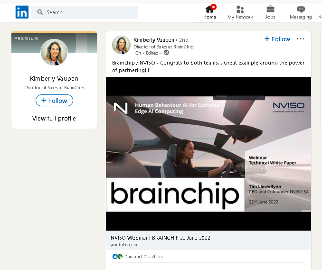Click the Home notification badge
Screen dimensions: 322x270
coord(214,7)
